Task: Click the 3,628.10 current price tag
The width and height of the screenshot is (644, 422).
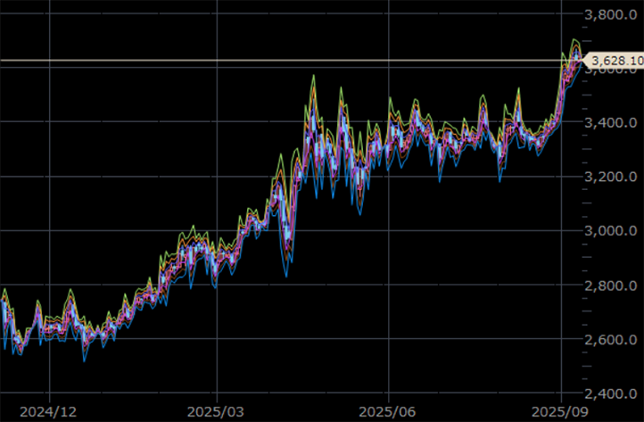Action: click(614, 61)
